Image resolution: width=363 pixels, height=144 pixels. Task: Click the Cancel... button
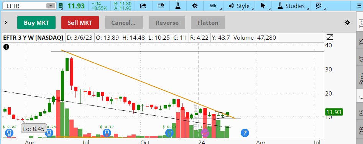click(x=124, y=23)
